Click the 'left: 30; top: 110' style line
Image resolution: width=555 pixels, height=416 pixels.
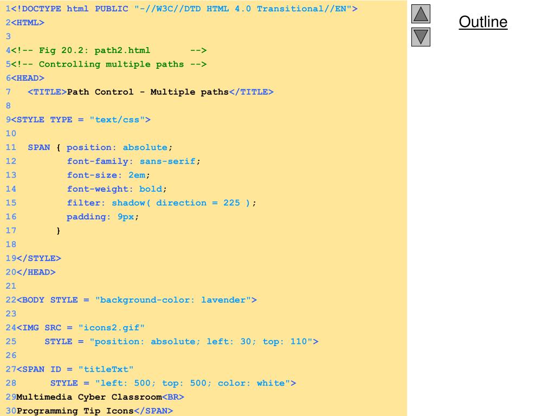coord(182,342)
